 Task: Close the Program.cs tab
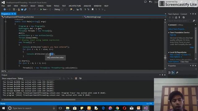[15, 14]
